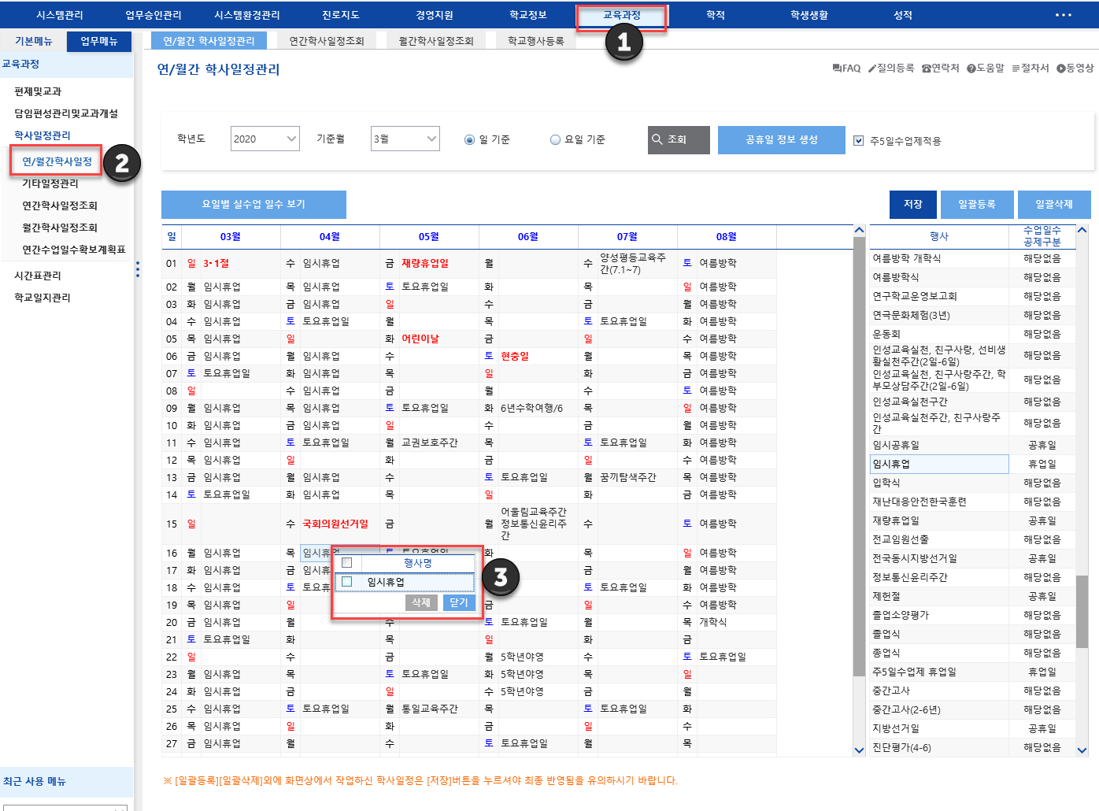
Task: Open 질의등록 question registration
Action: [x=890, y=69]
